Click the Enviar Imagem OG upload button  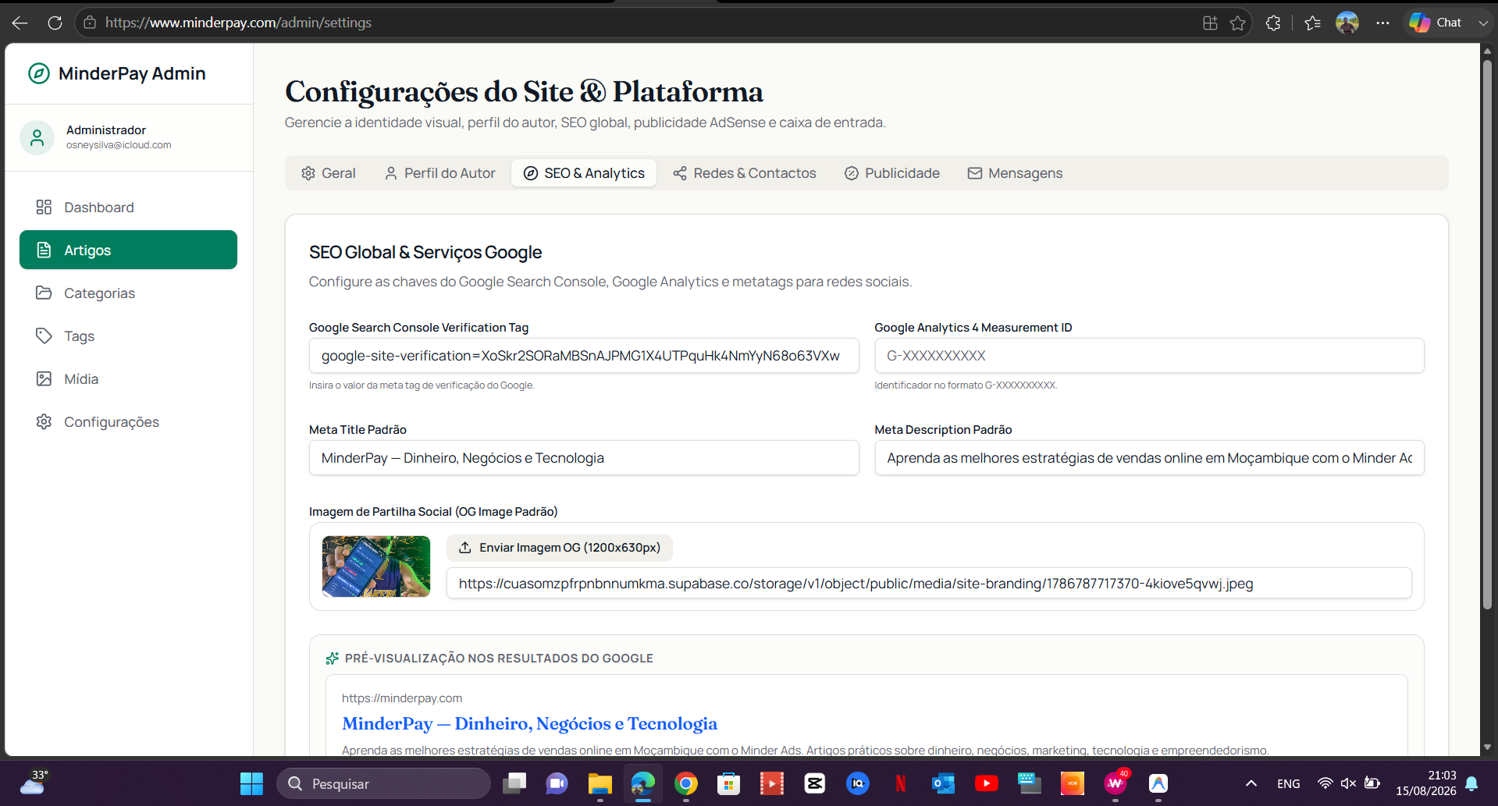560,548
